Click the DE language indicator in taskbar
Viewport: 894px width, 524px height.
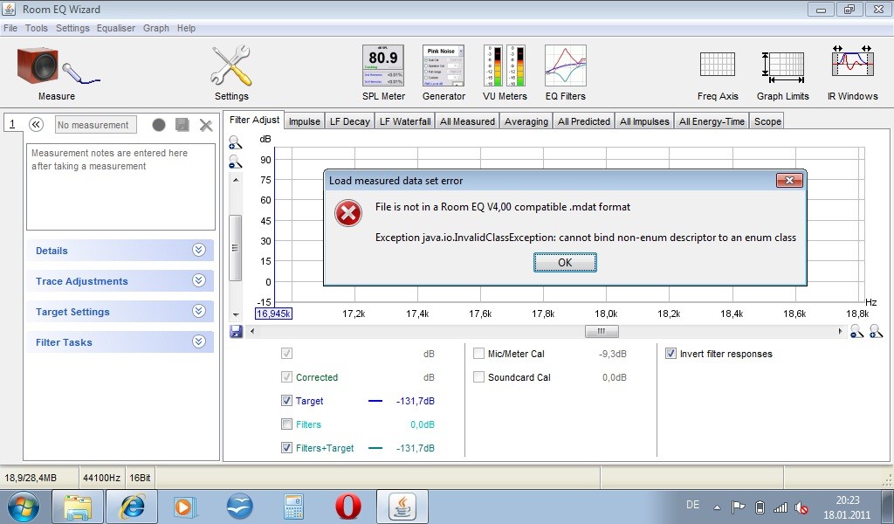click(692, 505)
